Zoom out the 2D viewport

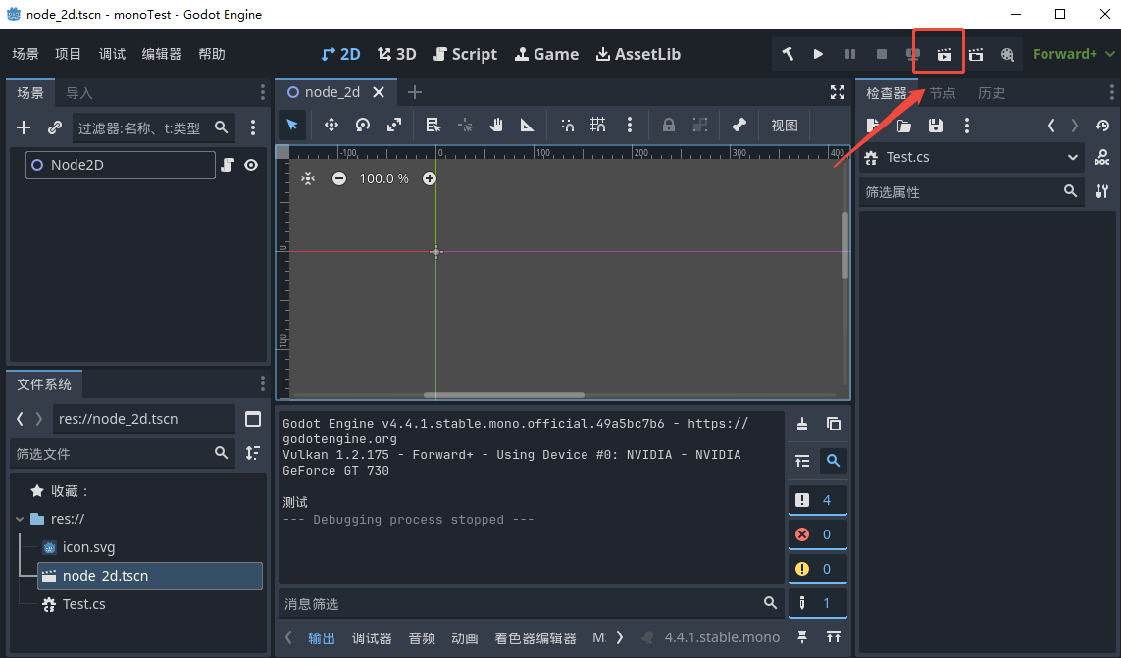339,178
